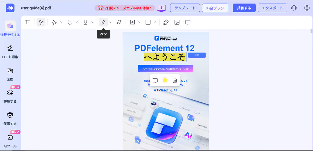Image resolution: width=313 pixels, height=151 pixels.
Task: Open text box options dropdown arrow
Action: click(139, 22)
